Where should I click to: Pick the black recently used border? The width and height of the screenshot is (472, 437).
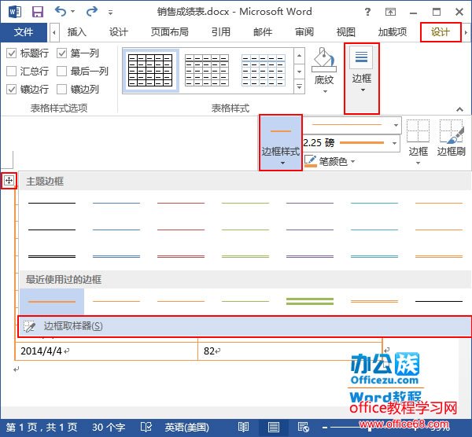439,301
